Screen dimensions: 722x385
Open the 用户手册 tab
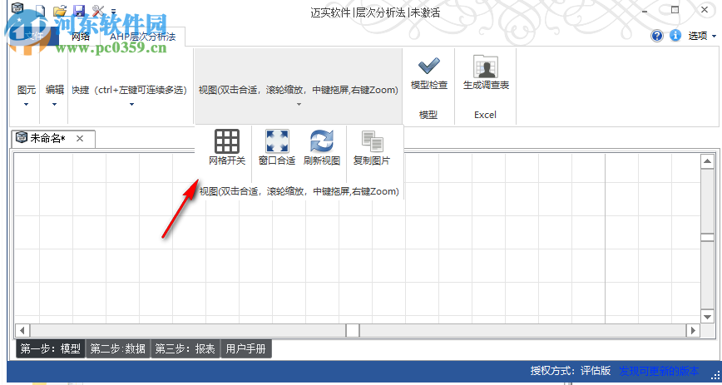[246, 349]
